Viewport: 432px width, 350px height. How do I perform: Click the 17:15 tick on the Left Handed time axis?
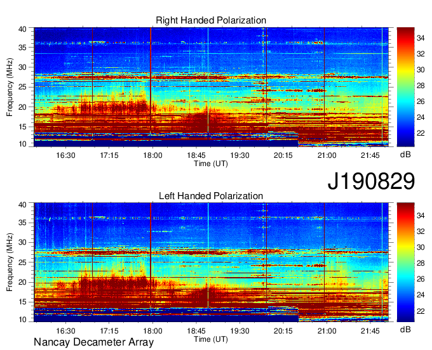click(x=109, y=331)
